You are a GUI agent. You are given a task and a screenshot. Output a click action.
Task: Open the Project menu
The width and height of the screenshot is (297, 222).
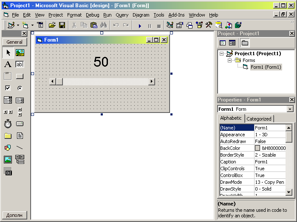tap(56, 15)
